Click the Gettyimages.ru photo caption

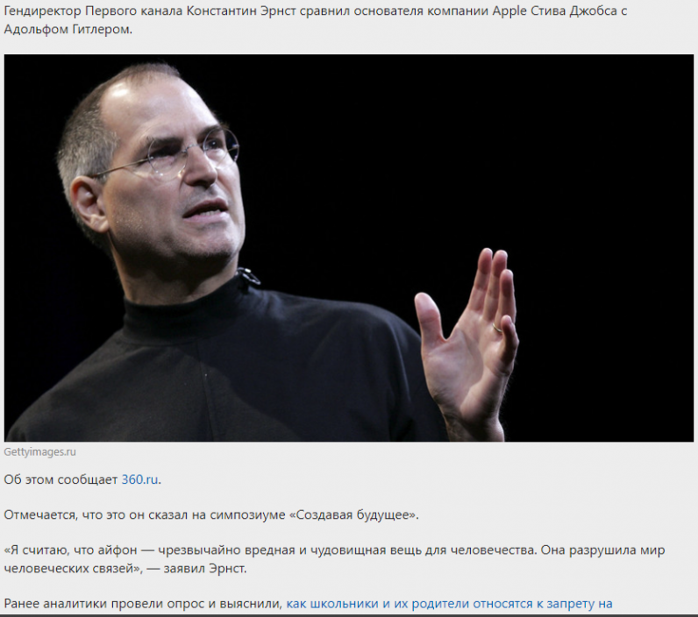[x=40, y=452]
